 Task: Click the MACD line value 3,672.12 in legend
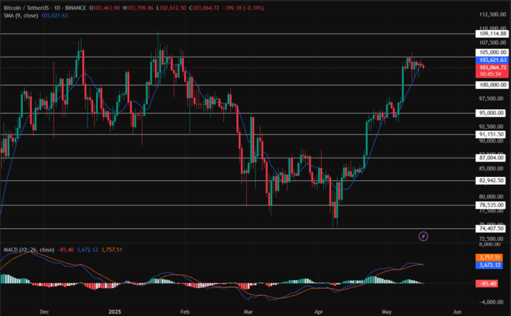87,250
